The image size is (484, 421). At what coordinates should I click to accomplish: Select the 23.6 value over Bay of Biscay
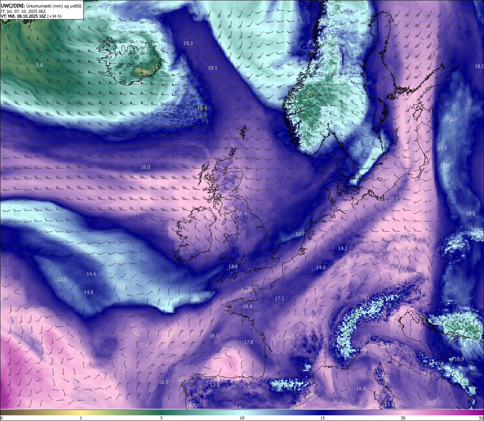coord(144,345)
